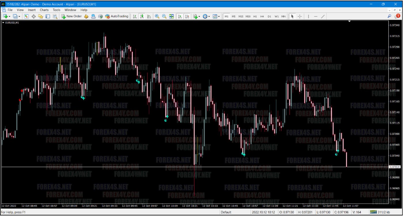Select the horizontal line drawing tool

click(x=315, y=16)
